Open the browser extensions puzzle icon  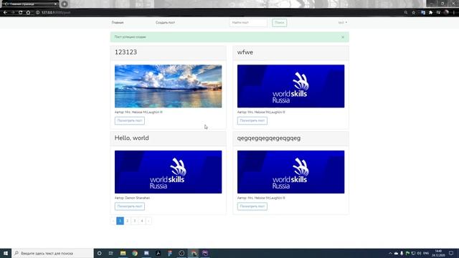[x=430, y=13]
